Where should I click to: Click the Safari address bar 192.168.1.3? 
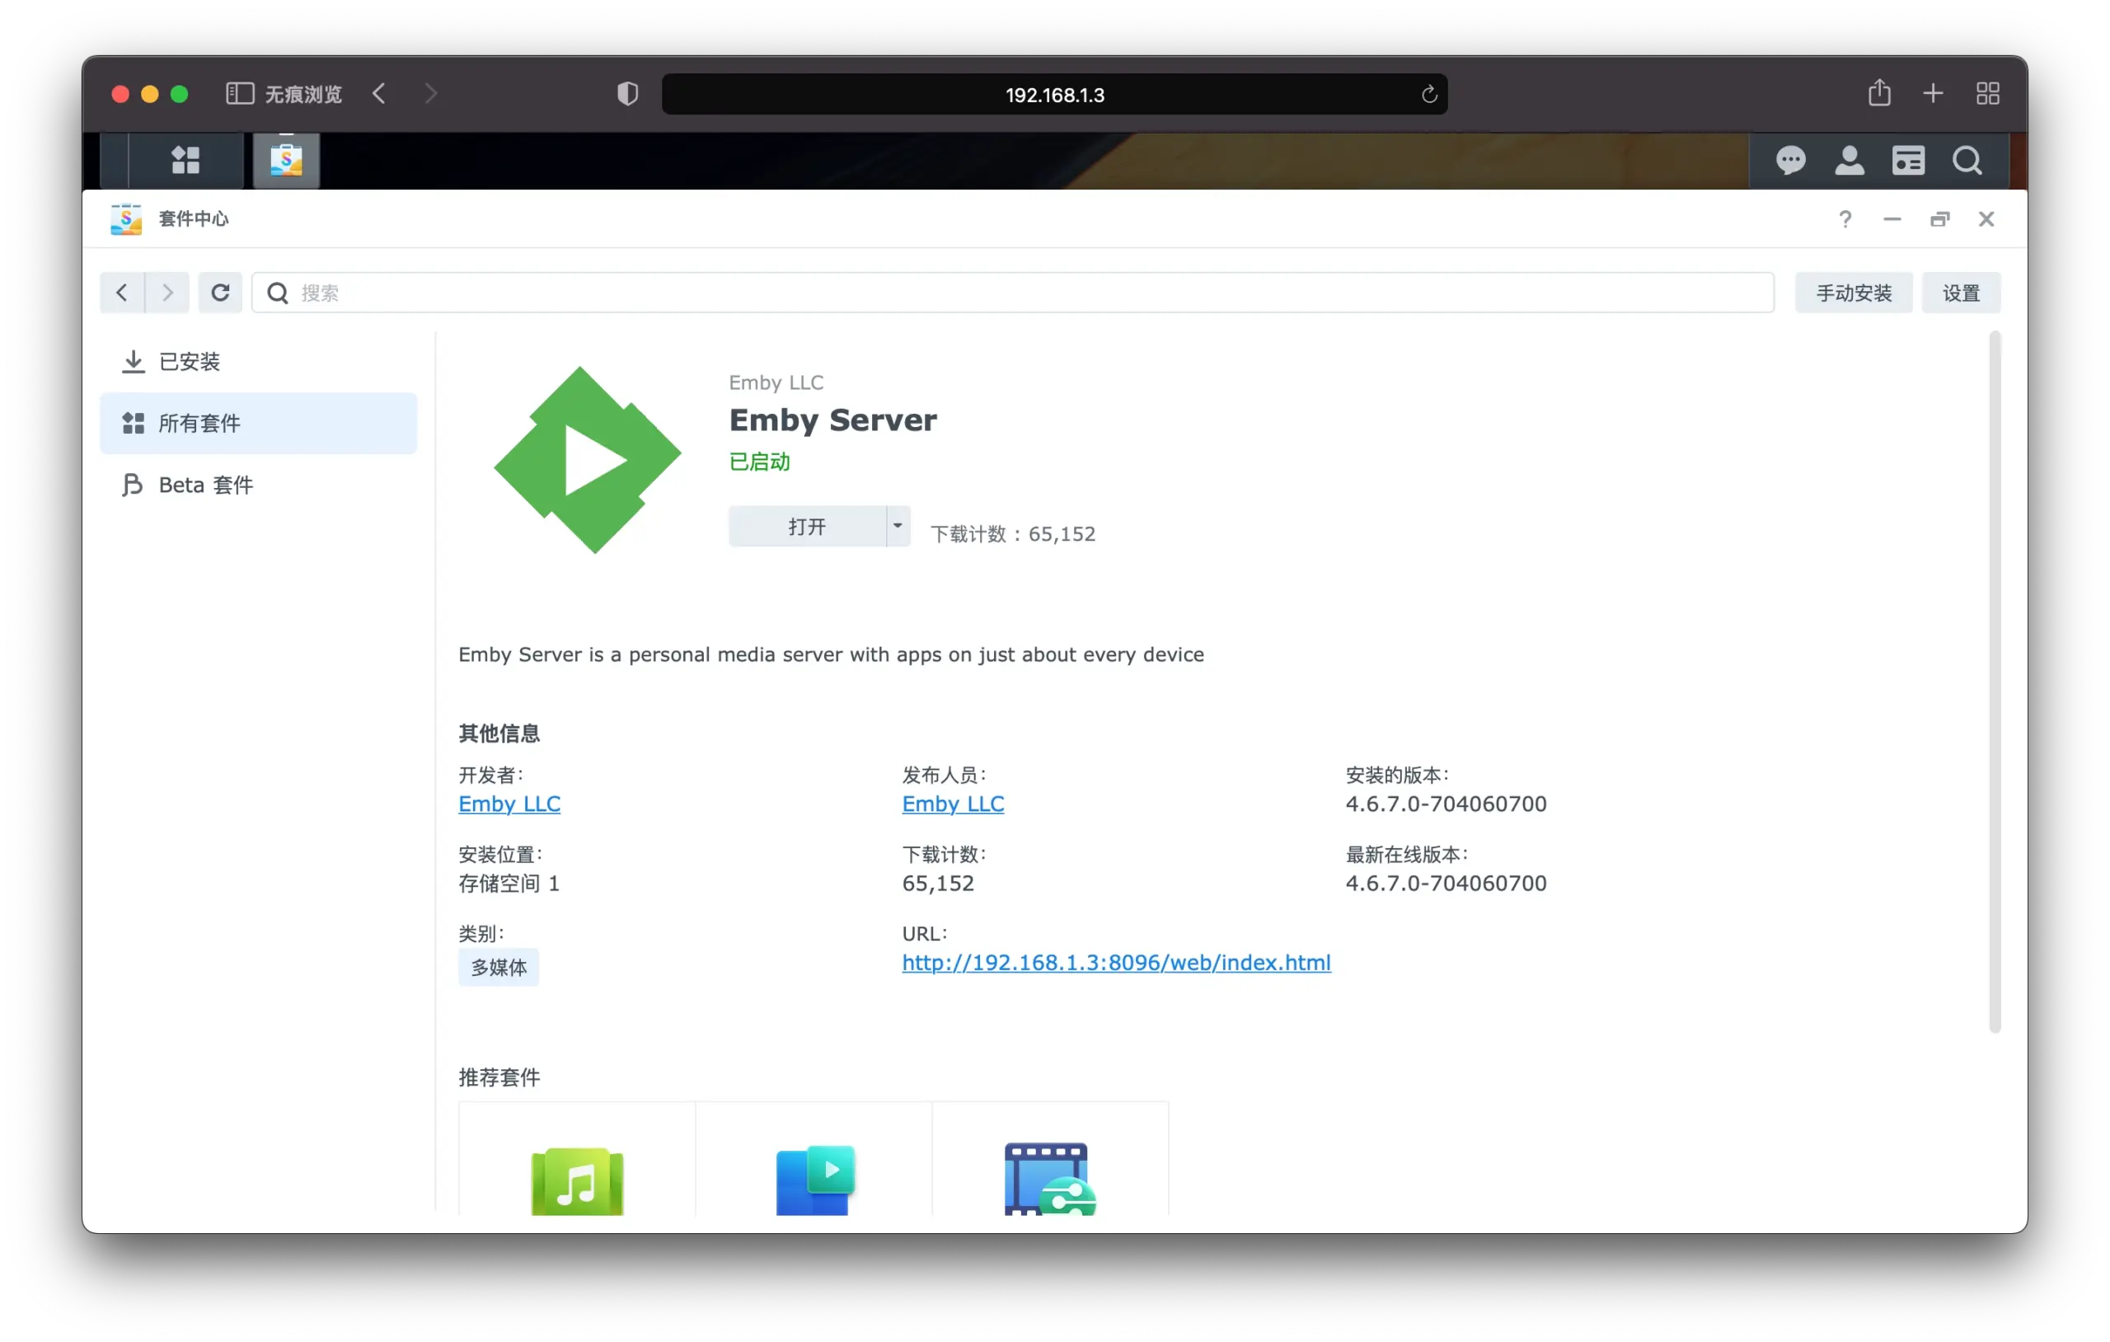pyautogui.click(x=1054, y=95)
